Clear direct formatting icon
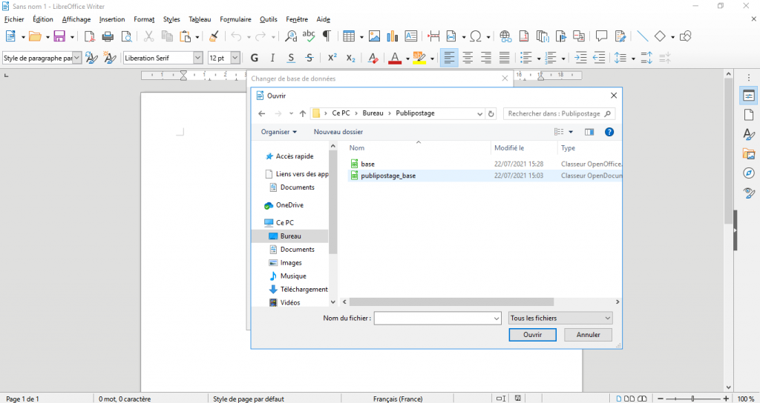Screen dimensions: 760x403 [373, 58]
